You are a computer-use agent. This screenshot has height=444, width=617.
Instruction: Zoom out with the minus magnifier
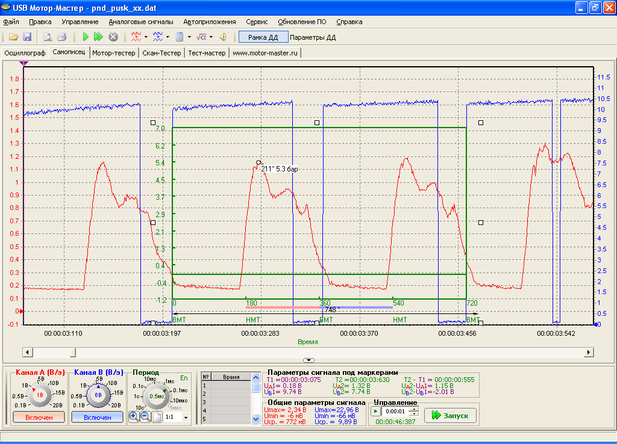click(x=146, y=417)
